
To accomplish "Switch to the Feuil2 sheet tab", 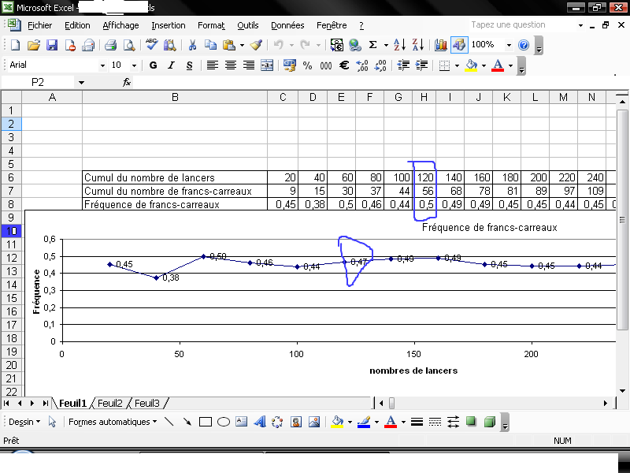I will [x=109, y=403].
